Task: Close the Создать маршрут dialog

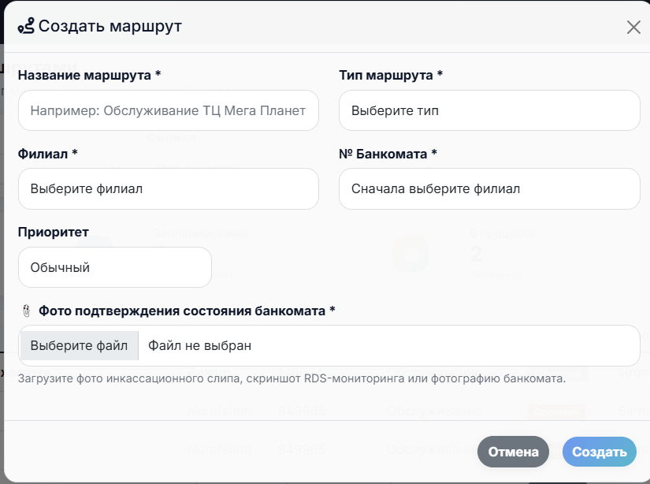Action: [633, 28]
